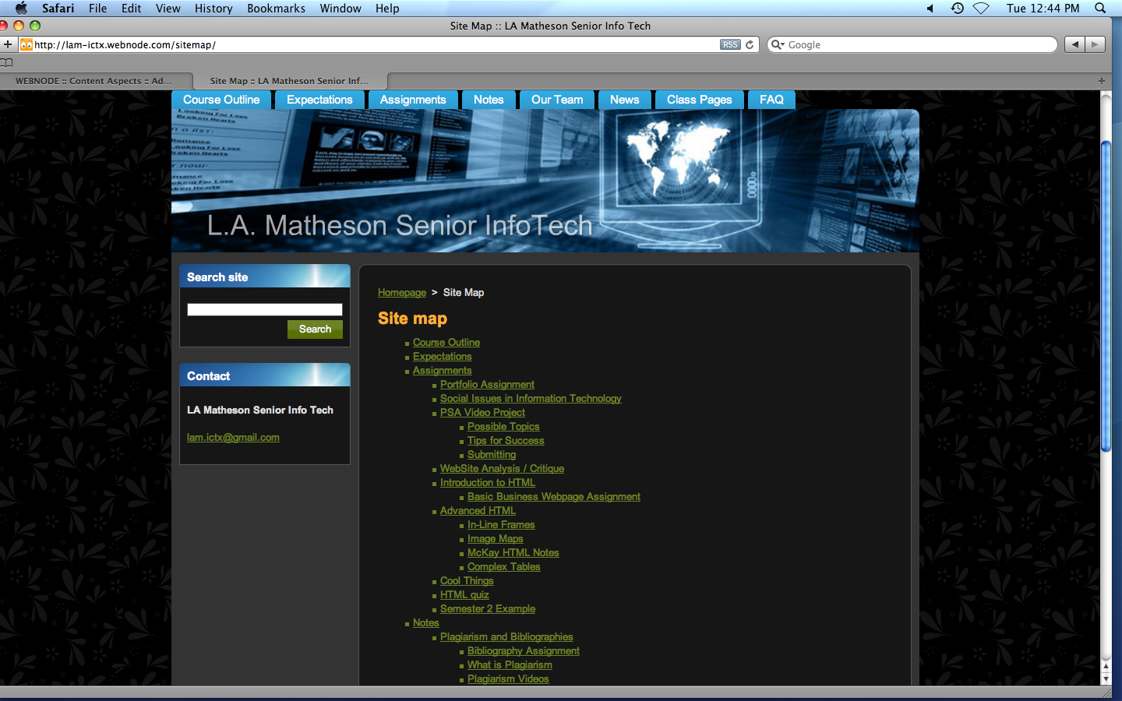Click the plus add-bookmark button
The width and height of the screenshot is (1122, 701).
coord(8,44)
